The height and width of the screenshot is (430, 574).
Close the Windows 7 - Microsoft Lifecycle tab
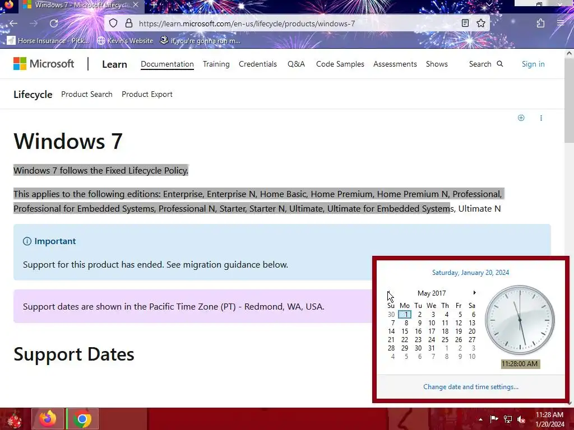point(136,5)
